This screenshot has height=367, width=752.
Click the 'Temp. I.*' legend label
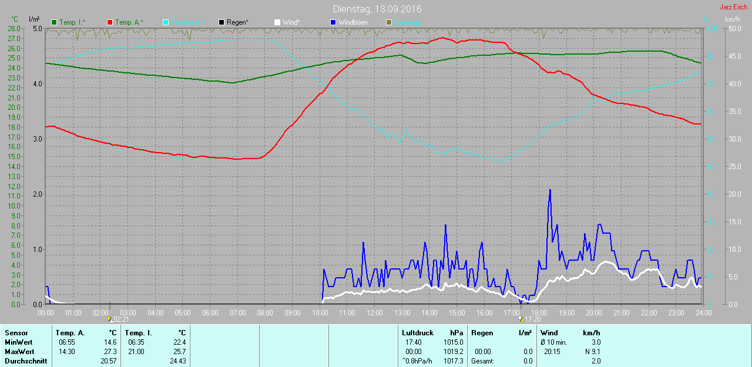tap(72, 22)
